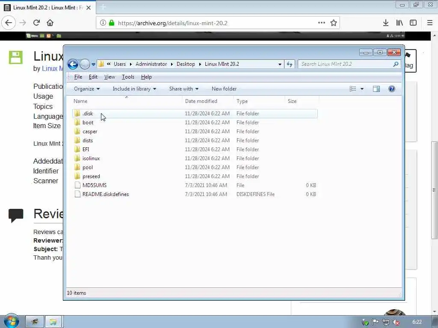Sort by the Size column header

pyautogui.click(x=292, y=101)
